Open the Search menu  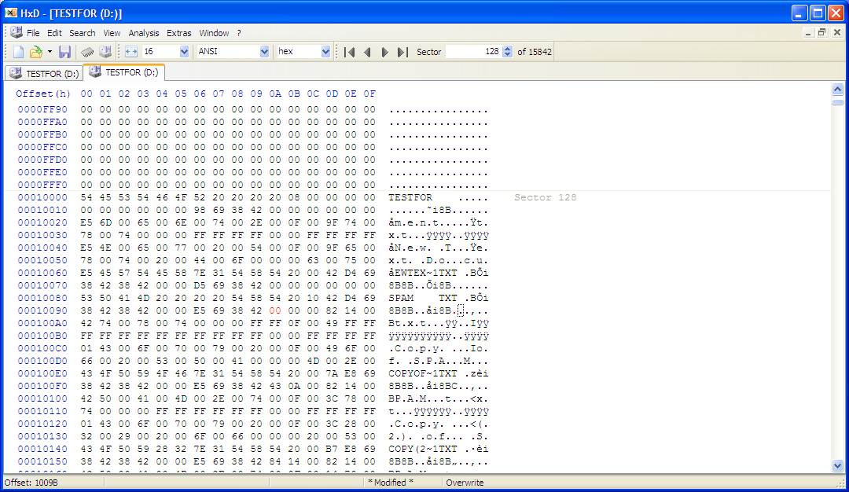tap(83, 33)
